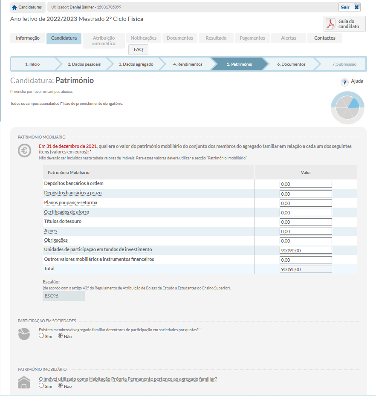Viewport: 376px width, 396px height.
Task: Go to step 7. Submissão
Action: tap(344, 64)
